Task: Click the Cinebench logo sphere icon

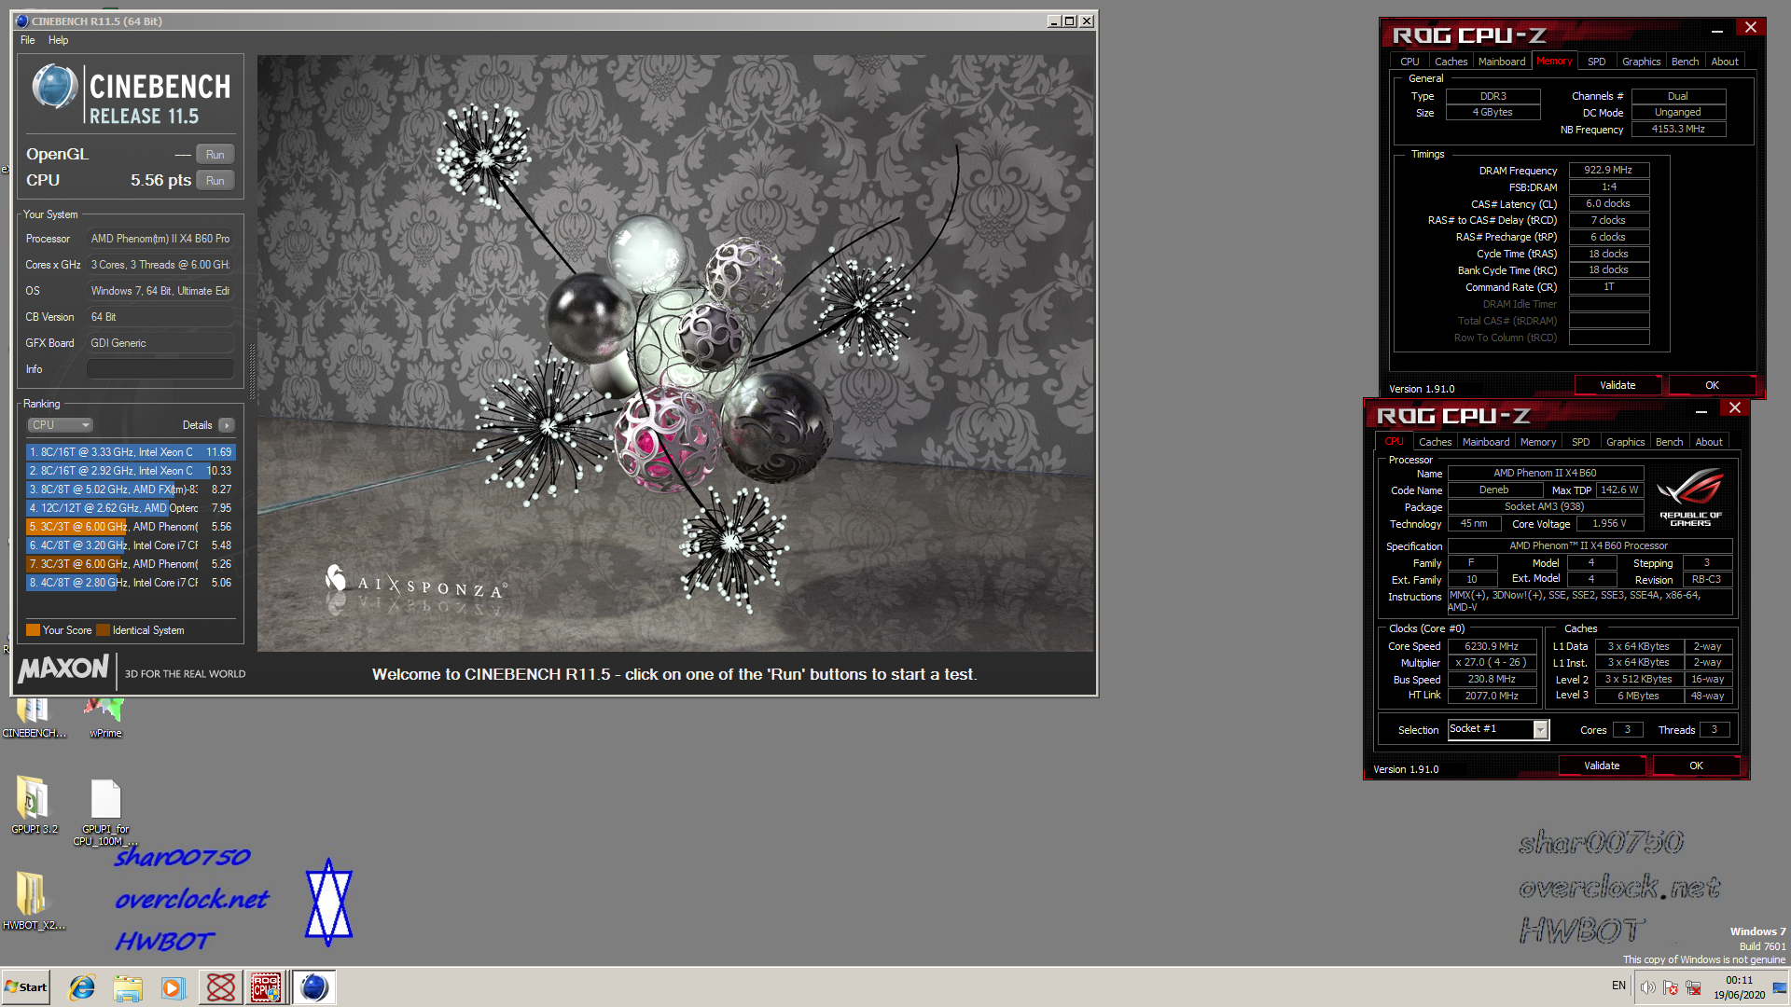Action: (x=55, y=88)
